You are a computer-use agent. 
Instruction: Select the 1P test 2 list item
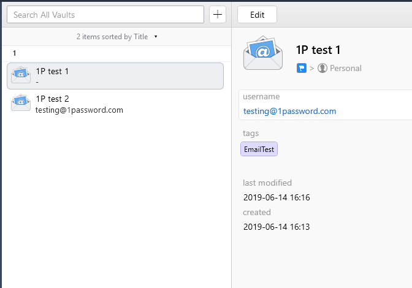point(115,104)
